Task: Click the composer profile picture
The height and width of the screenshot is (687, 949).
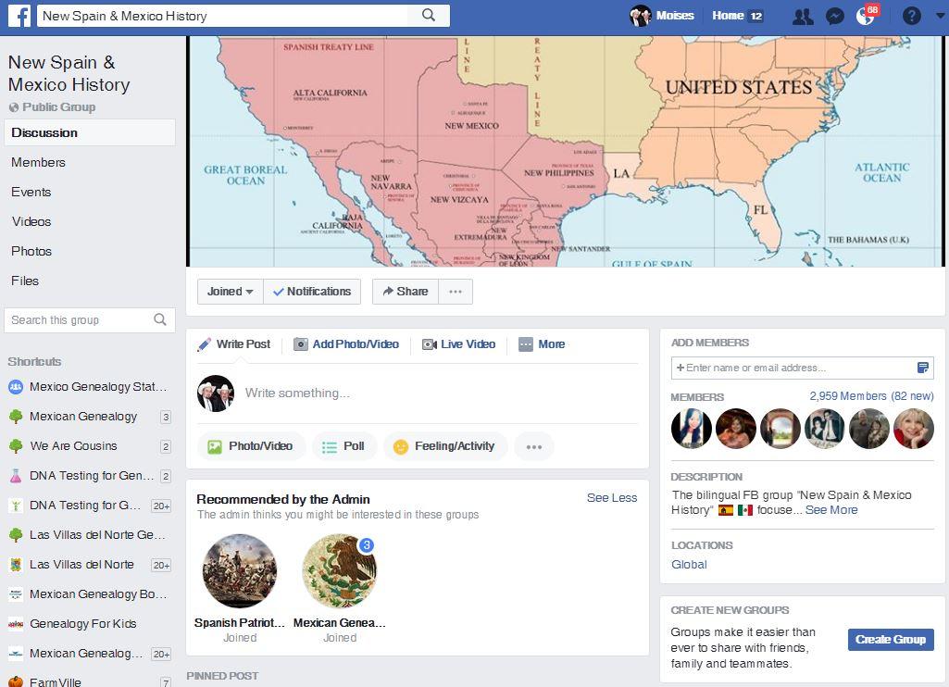Action: coord(216,393)
